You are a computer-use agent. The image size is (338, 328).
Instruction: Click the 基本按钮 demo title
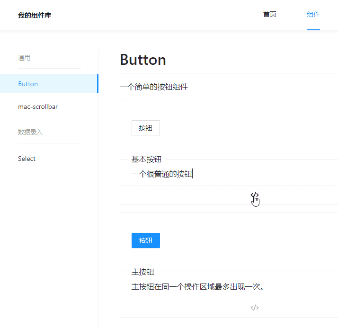147,159
